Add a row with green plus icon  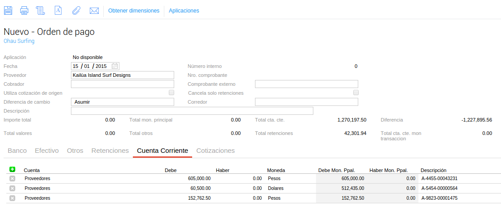point(12,169)
